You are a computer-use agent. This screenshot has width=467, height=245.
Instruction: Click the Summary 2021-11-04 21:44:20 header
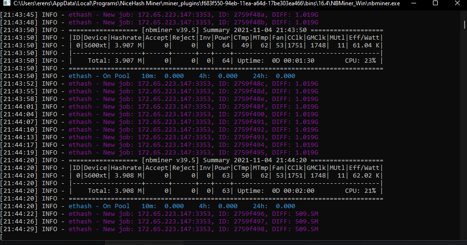(x=226, y=160)
